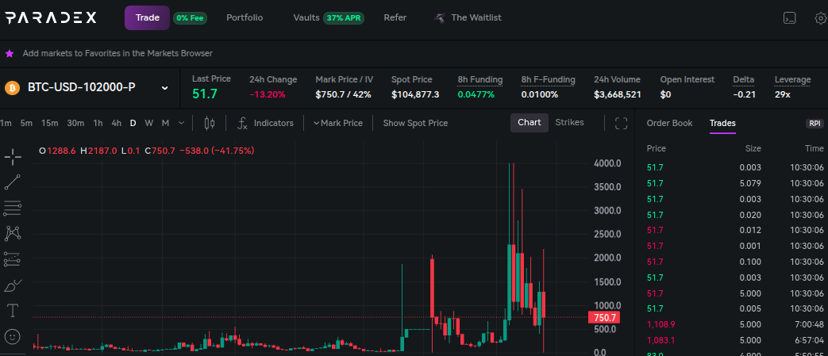The width and height of the screenshot is (828, 356).
Task: Click the purple favorites star icon
Action: pos(9,53)
